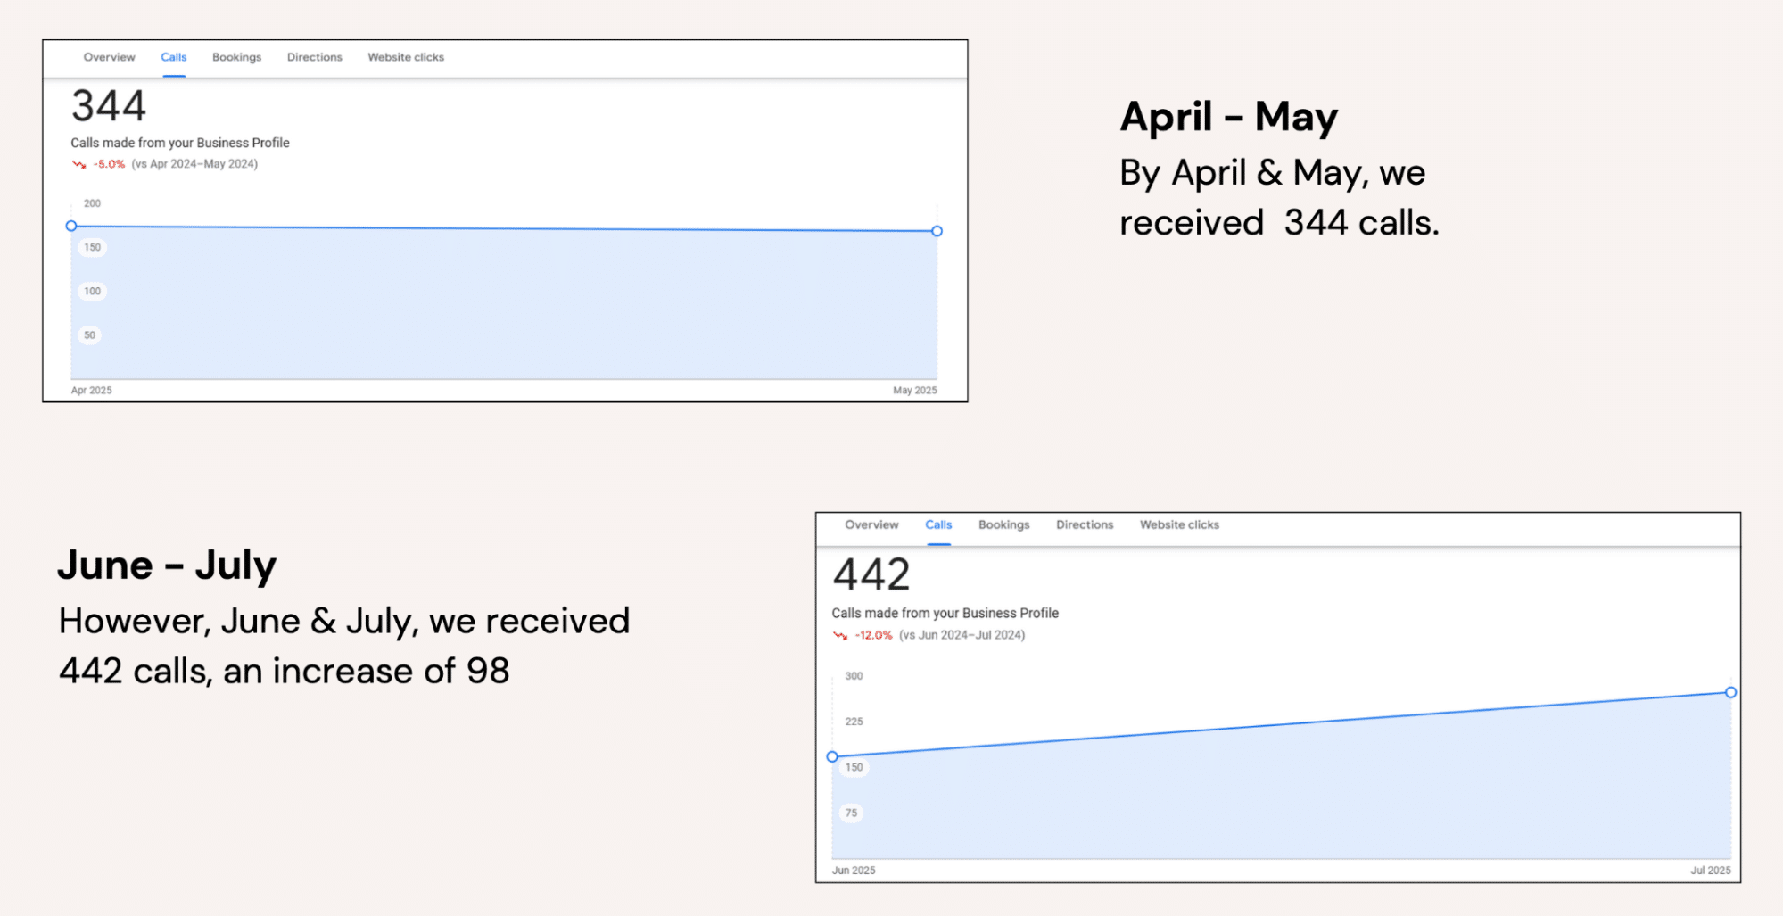Click the 150 axis label in the April–May chart
The height and width of the screenshot is (916, 1783).
click(x=93, y=247)
